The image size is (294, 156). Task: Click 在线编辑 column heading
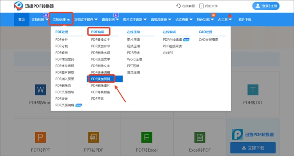(169, 32)
